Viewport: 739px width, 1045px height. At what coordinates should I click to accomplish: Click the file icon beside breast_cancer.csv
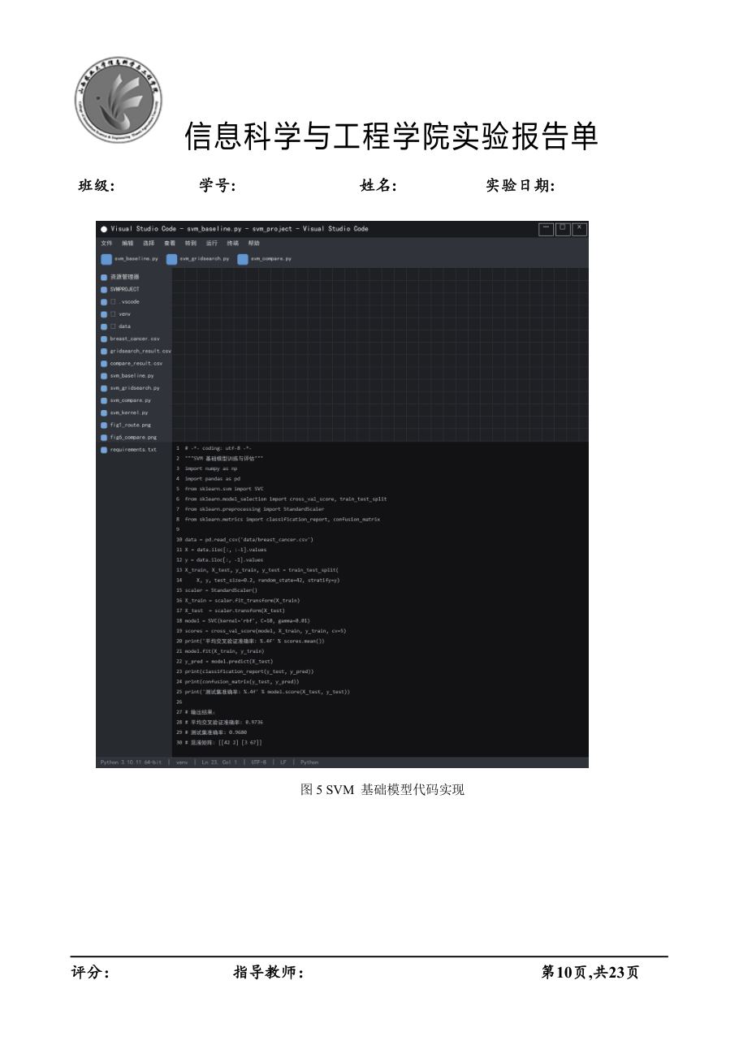tap(104, 339)
